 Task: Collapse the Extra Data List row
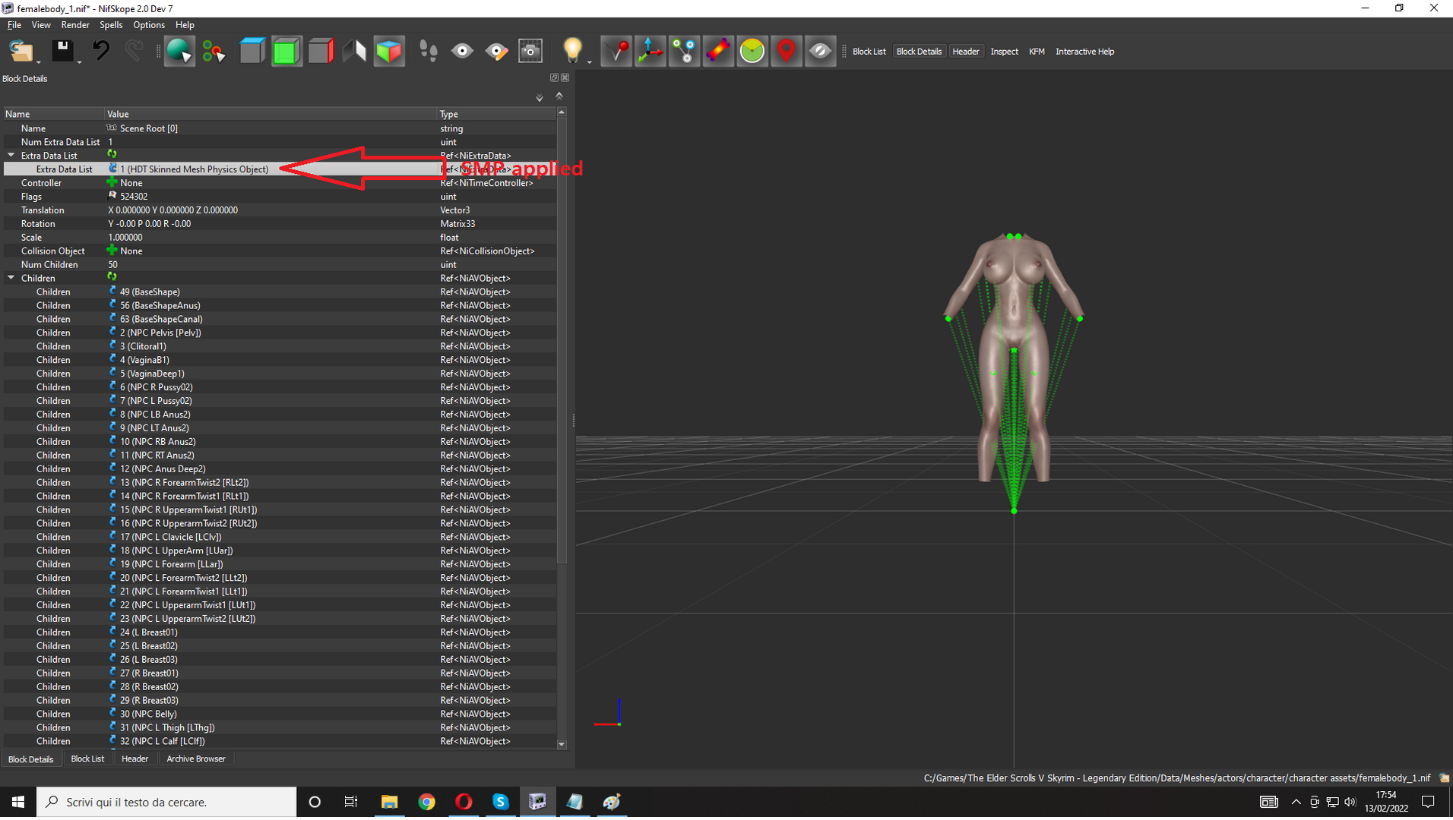pyautogui.click(x=11, y=155)
